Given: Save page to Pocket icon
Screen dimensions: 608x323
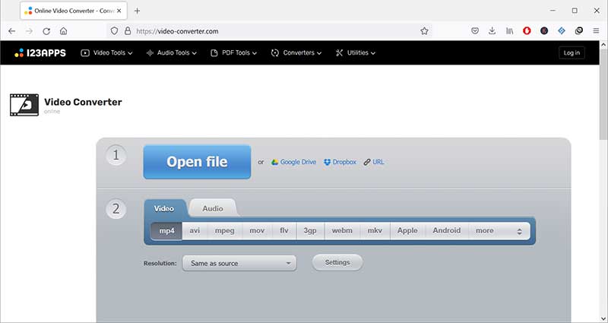Looking at the screenshot, I should (475, 31).
